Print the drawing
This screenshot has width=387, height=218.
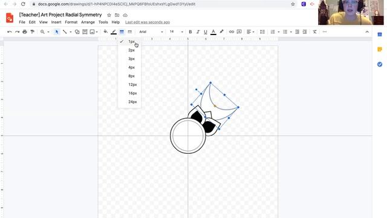[x=25, y=32]
